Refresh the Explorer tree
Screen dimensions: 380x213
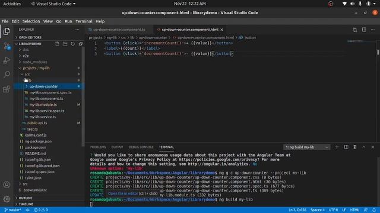tap(72, 44)
